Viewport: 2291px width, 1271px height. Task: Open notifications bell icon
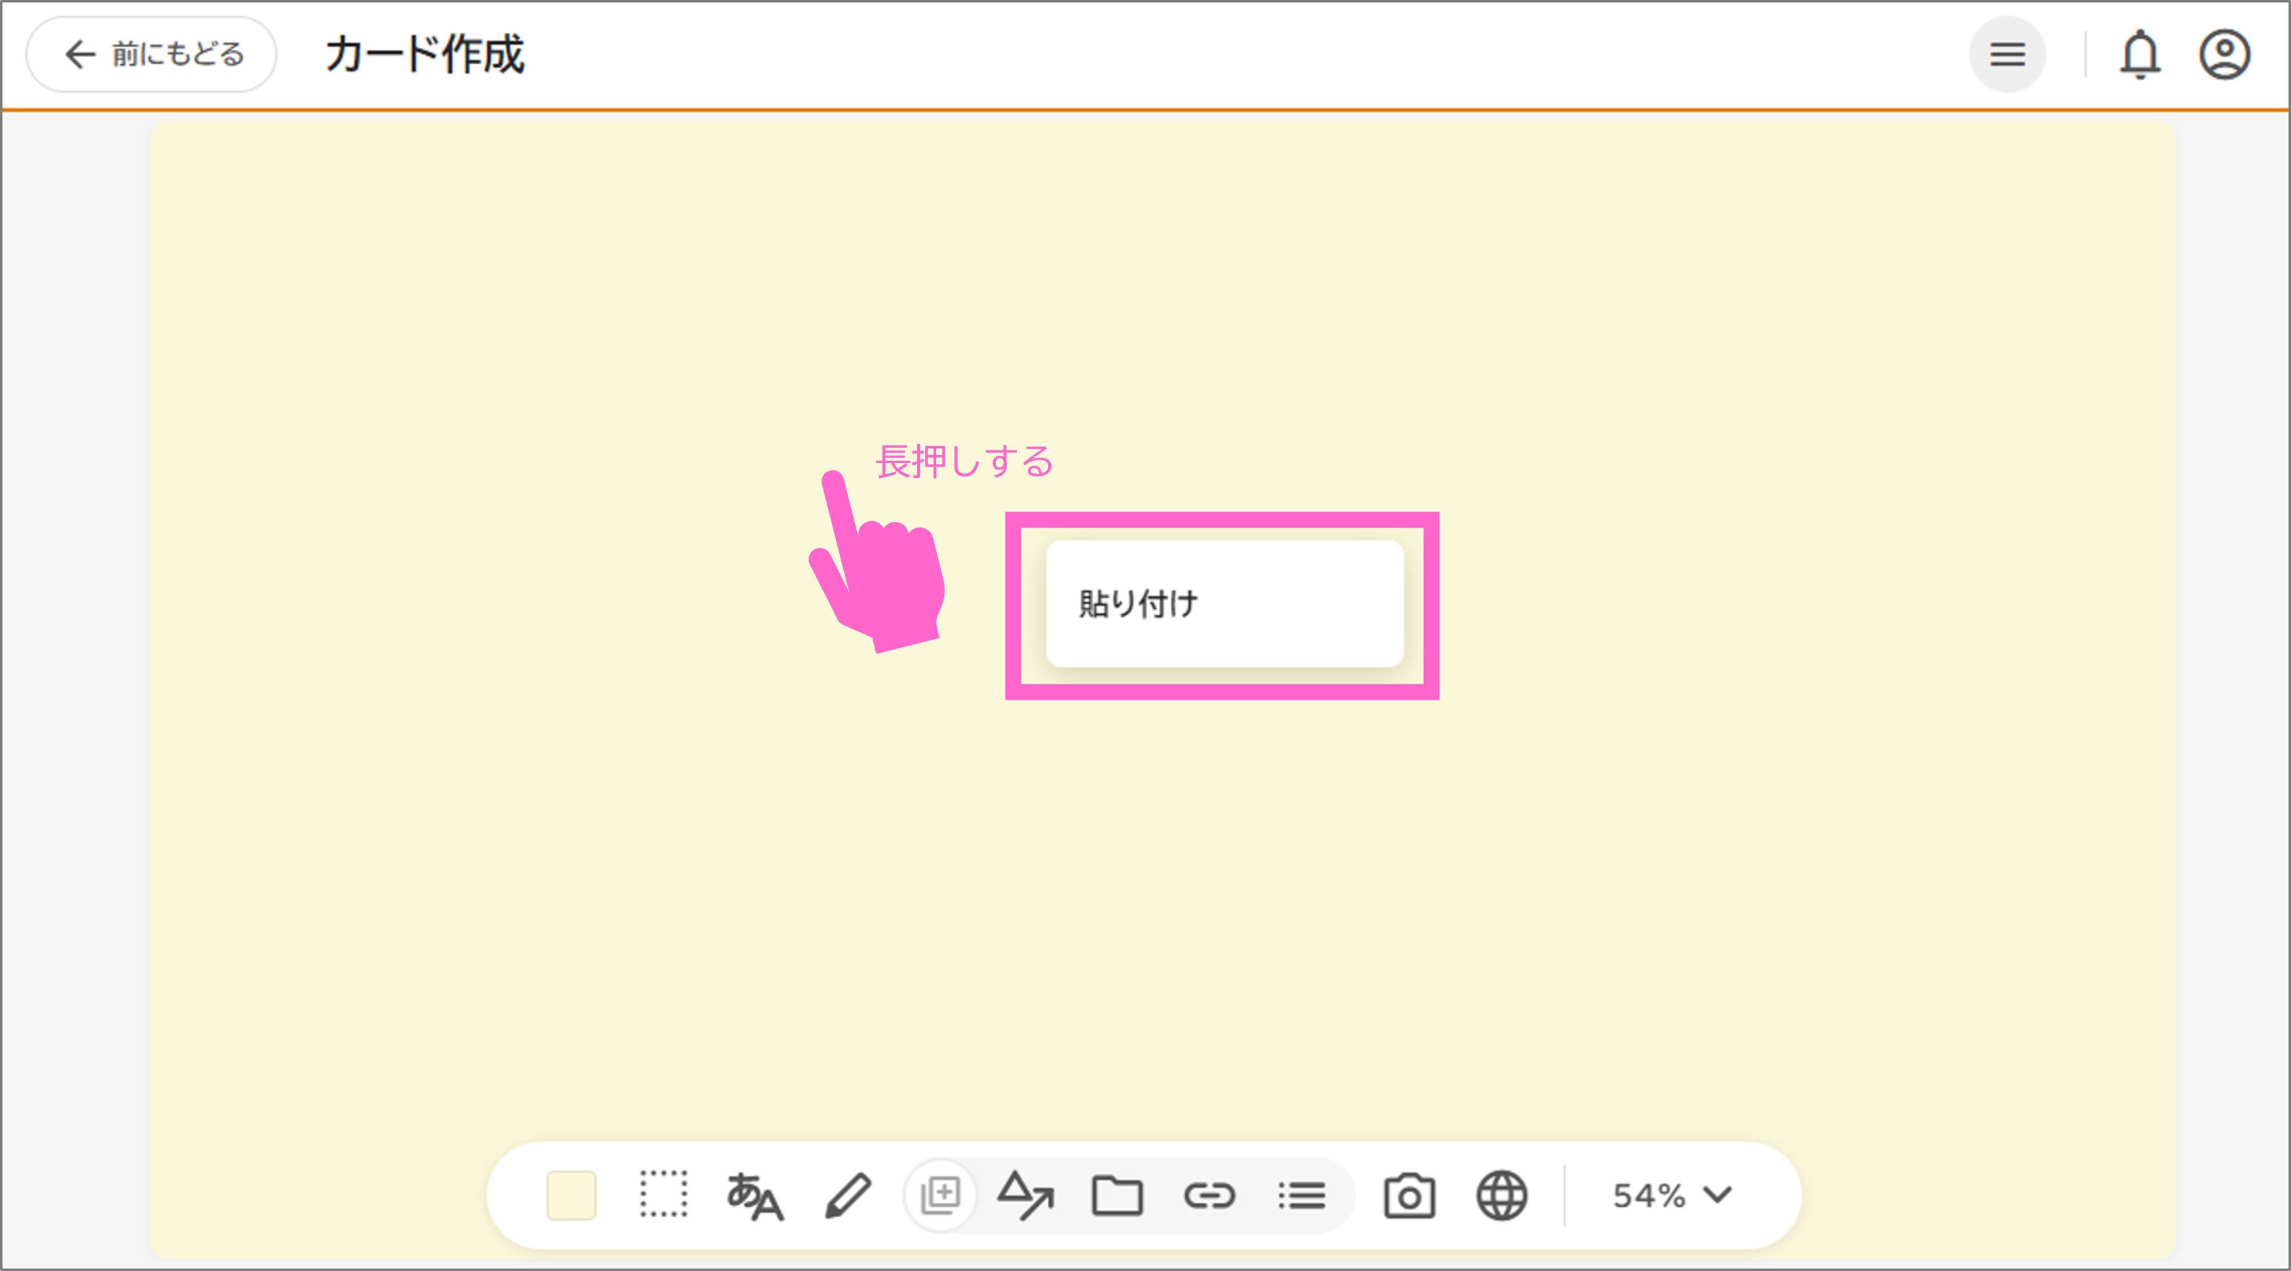pos(2140,55)
